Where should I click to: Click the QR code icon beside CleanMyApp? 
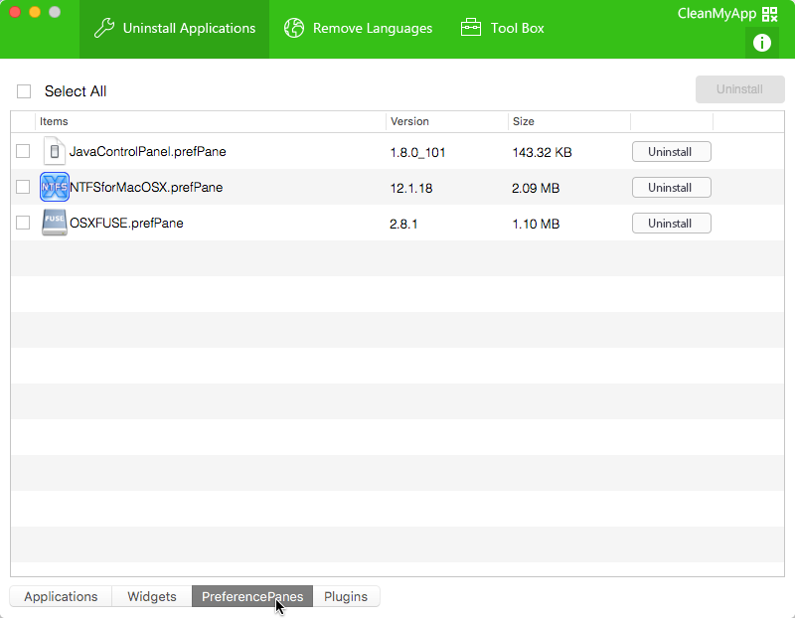pos(769,14)
